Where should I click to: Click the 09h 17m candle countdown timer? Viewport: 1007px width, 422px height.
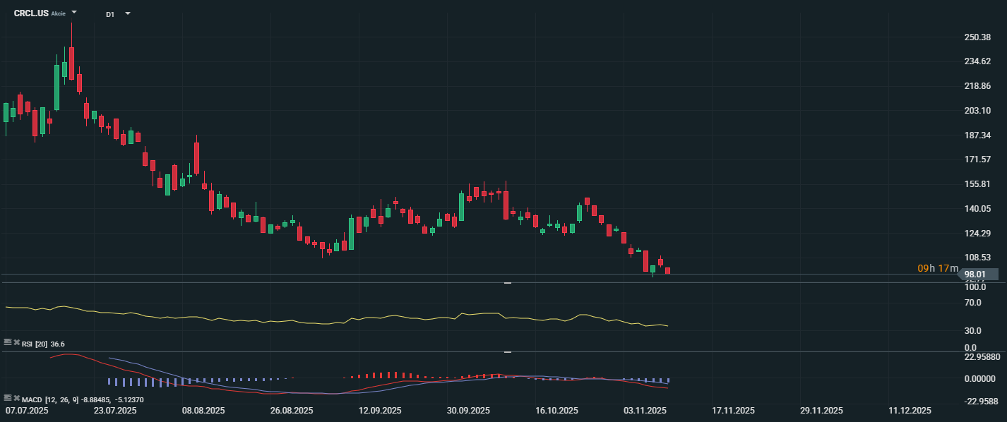coord(938,268)
